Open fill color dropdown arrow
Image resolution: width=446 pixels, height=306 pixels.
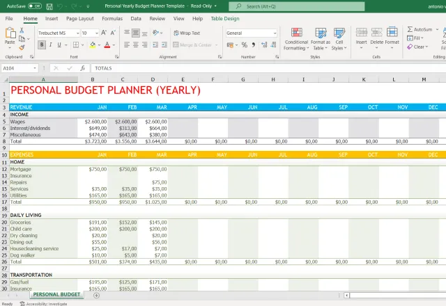pyautogui.click(x=99, y=45)
